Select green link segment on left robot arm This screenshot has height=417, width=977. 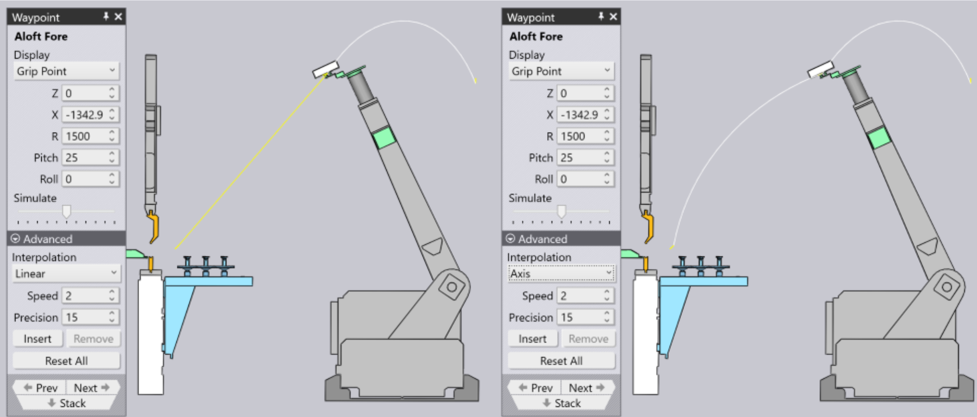[x=384, y=137]
